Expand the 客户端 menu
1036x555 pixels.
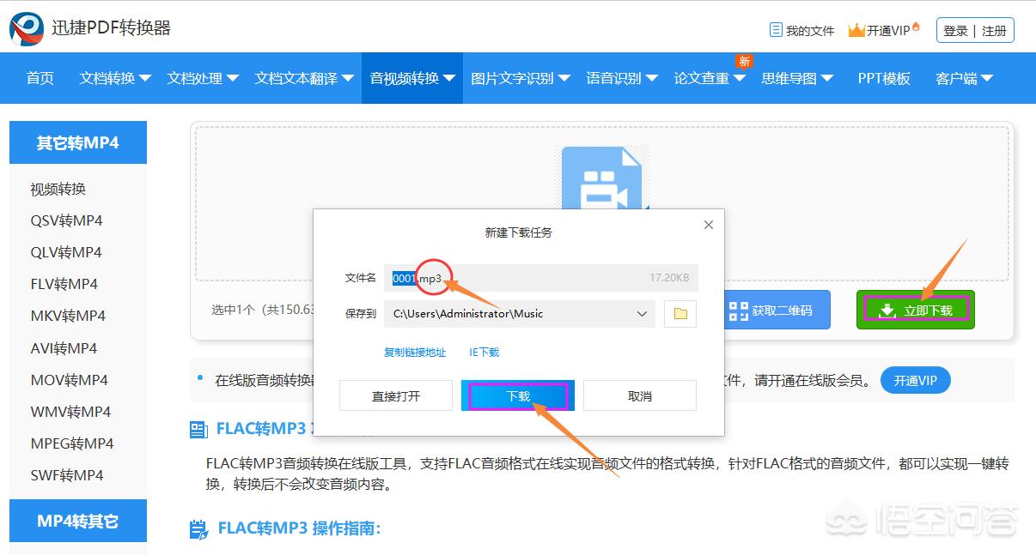pyautogui.click(x=964, y=78)
